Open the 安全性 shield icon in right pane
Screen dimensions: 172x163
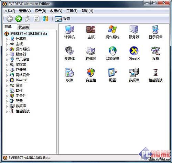91,75
